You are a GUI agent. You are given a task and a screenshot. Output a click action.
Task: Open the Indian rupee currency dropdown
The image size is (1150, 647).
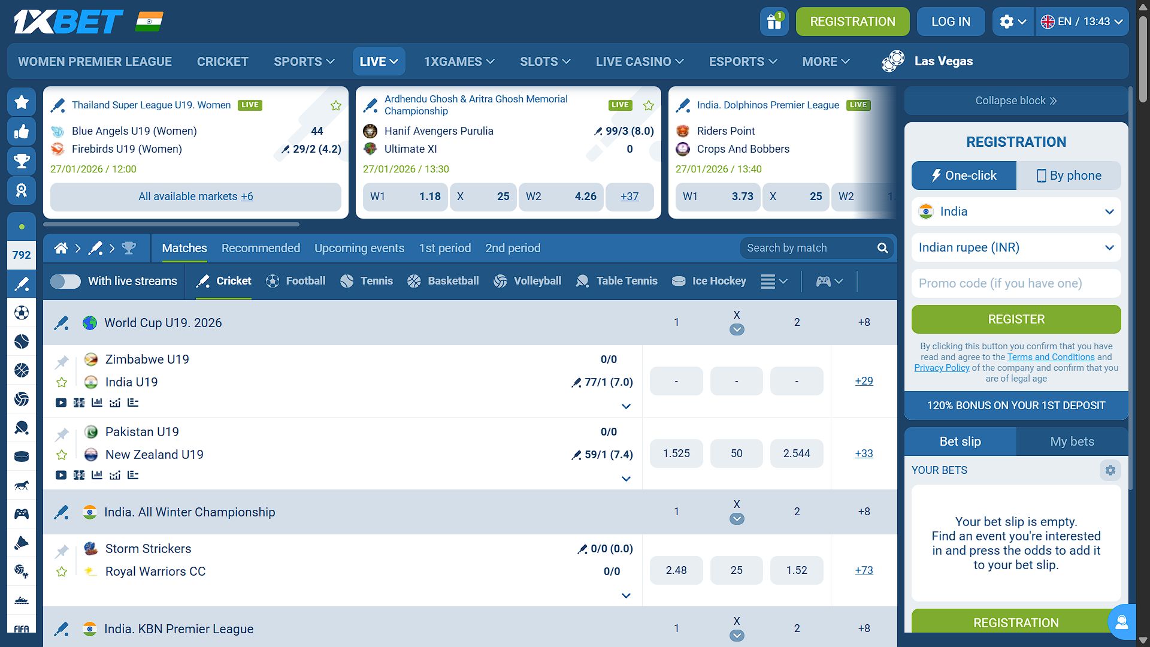[1016, 247]
